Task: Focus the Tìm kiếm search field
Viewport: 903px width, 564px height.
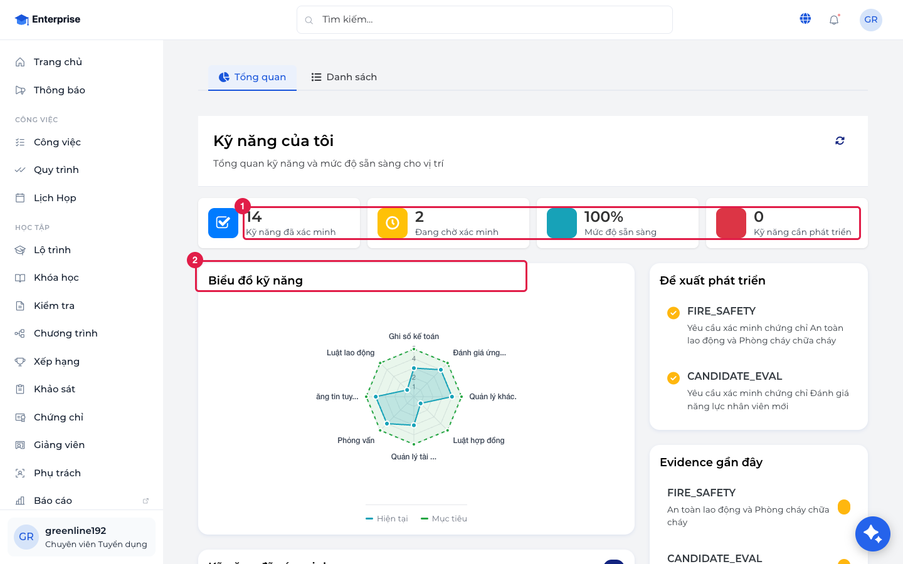Action: pos(485,20)
